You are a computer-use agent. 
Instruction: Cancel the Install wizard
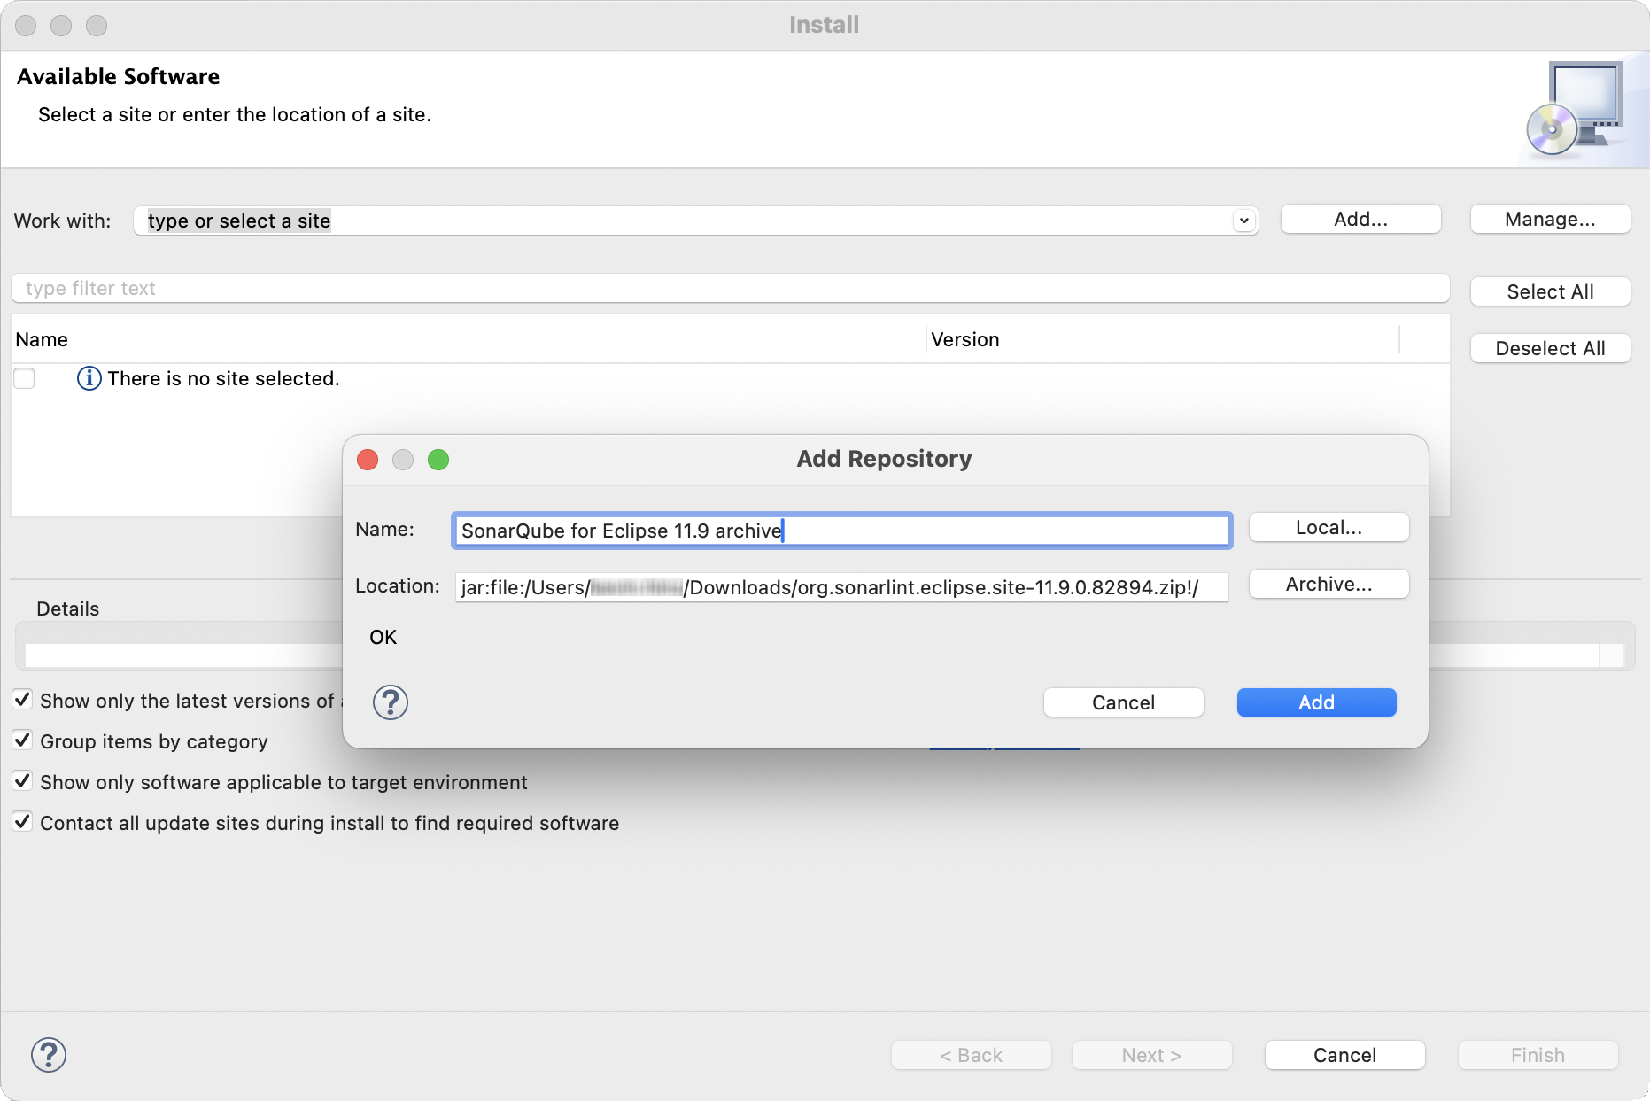[1344, 1055]
